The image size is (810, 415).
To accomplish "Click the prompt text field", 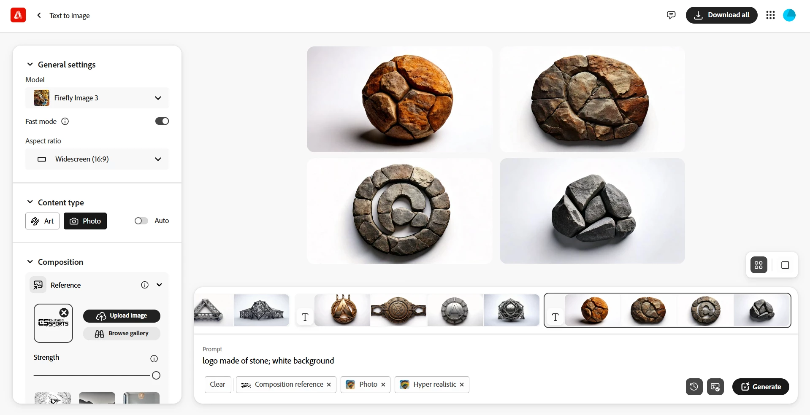I will point(496,361).
